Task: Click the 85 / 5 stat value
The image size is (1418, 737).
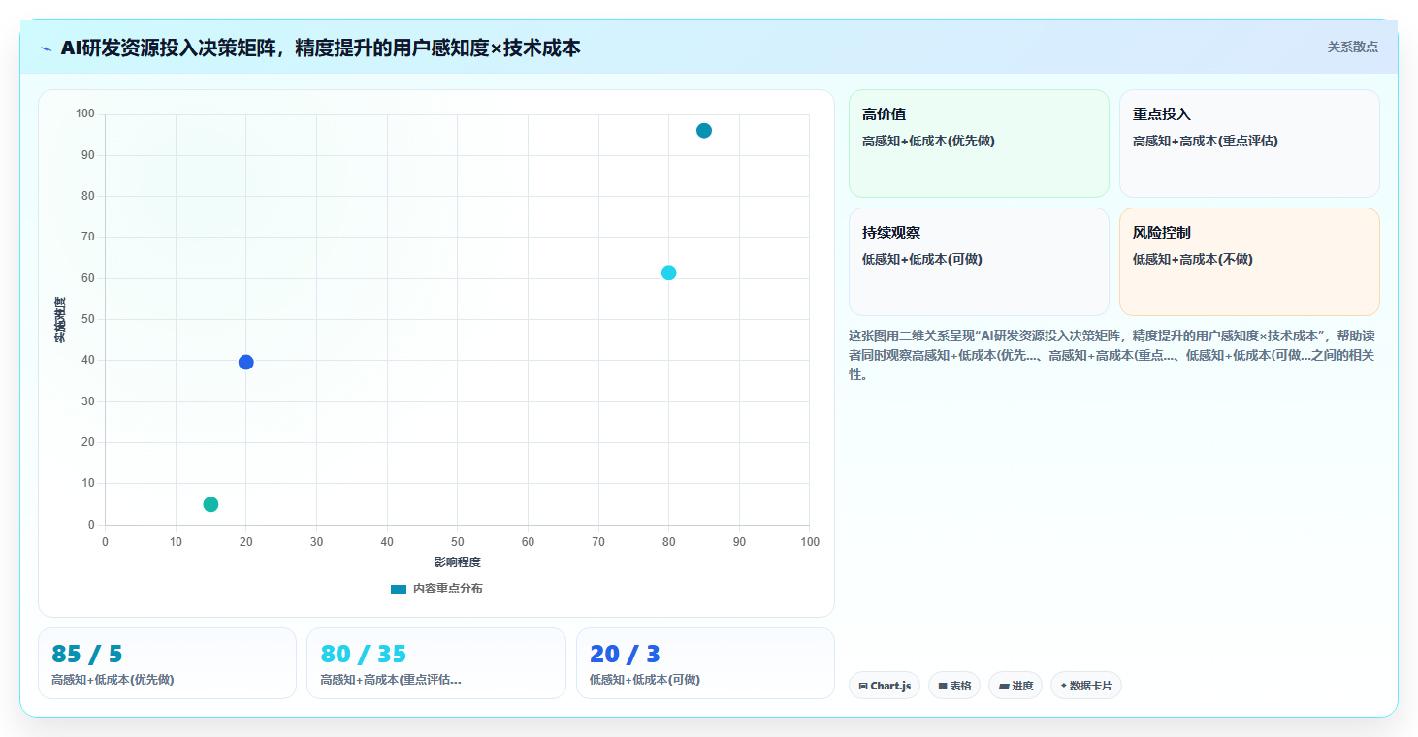Action: click(x=87, y=655)
